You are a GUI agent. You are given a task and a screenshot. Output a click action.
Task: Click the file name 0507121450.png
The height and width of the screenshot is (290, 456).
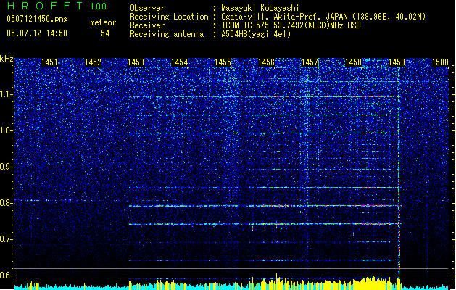point(37,19)
